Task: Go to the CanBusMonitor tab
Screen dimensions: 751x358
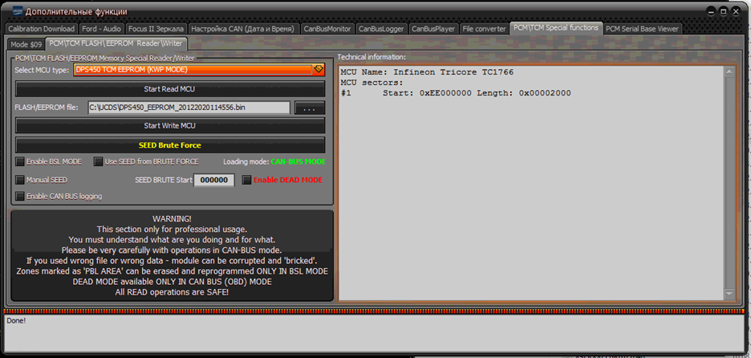Action: click(327, 29)
